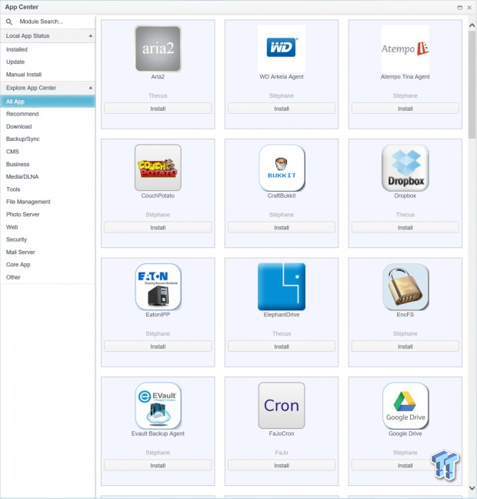Viewport: 477px width, 499px height.
Task: Install the CouchPotato app
Action: (158, 227)
